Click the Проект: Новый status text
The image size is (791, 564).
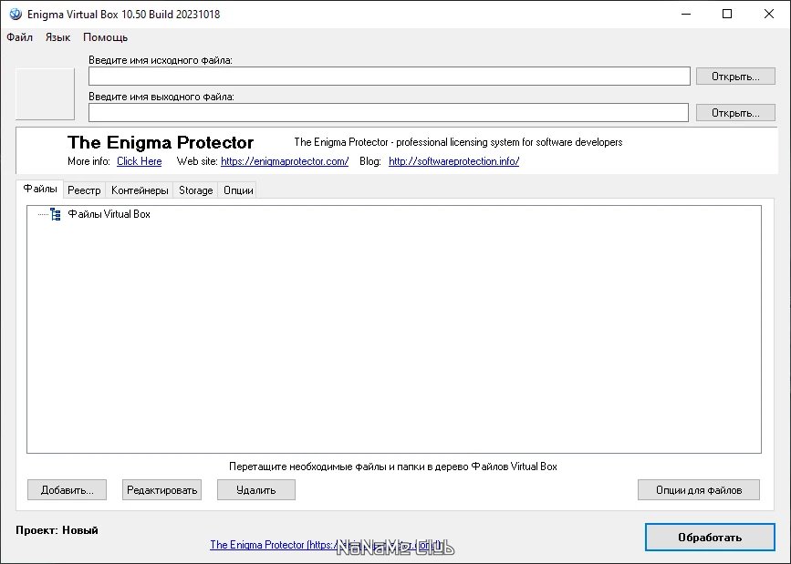[57, 530]
